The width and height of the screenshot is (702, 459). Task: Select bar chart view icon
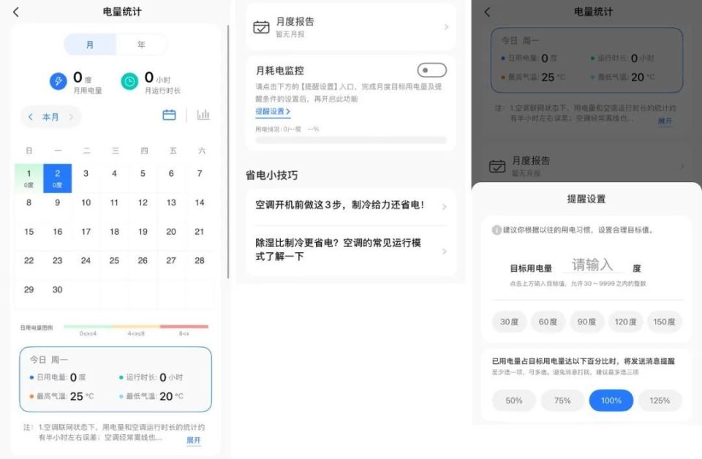[203, 115]
